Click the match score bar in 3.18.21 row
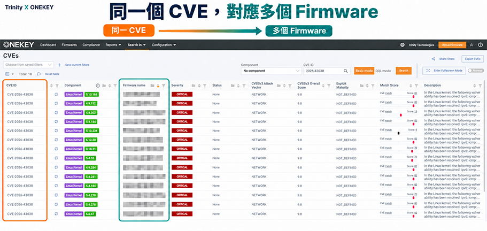Screen dimensions: 487x231 point(398,151)
